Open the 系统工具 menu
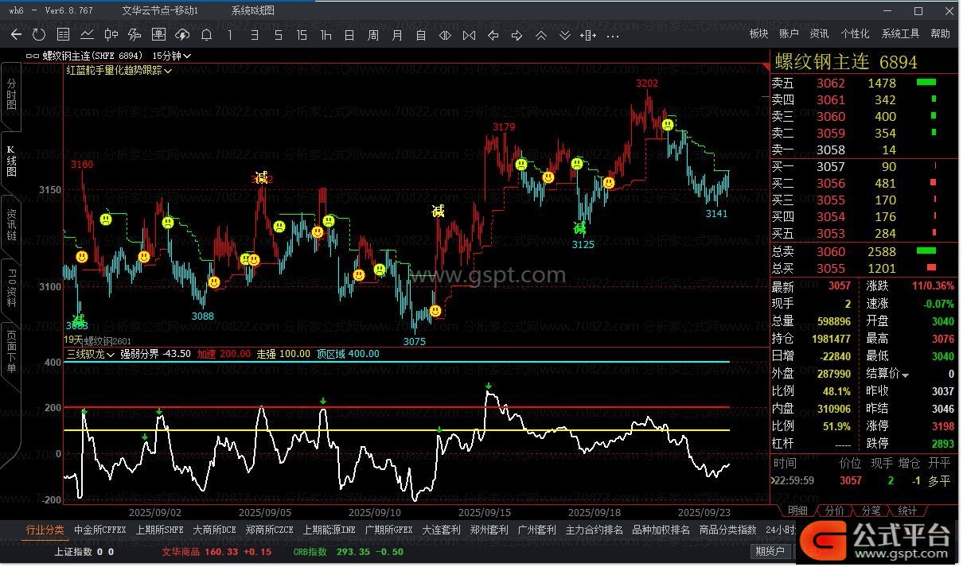 (x=900, y=34)
